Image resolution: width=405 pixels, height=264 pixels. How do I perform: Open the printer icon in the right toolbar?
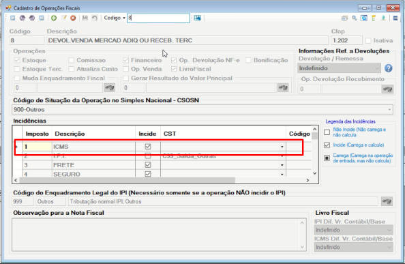coord(344,18)
